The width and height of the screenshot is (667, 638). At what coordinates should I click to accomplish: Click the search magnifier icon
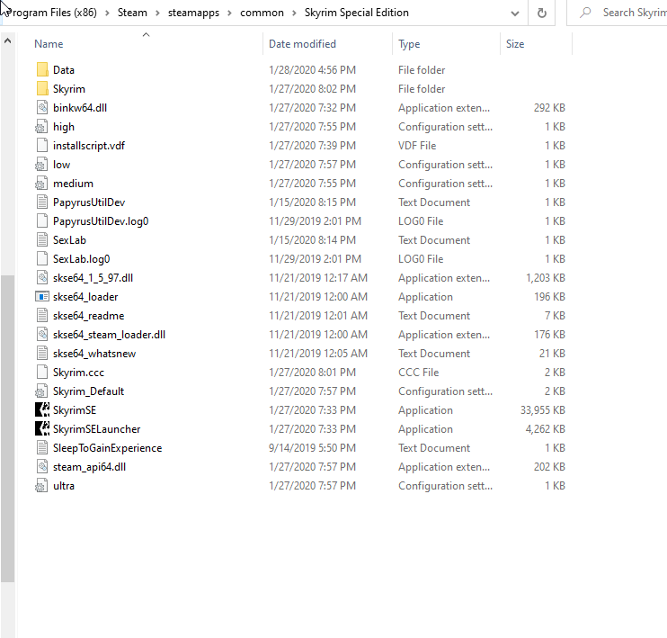(x=586, y=13)
